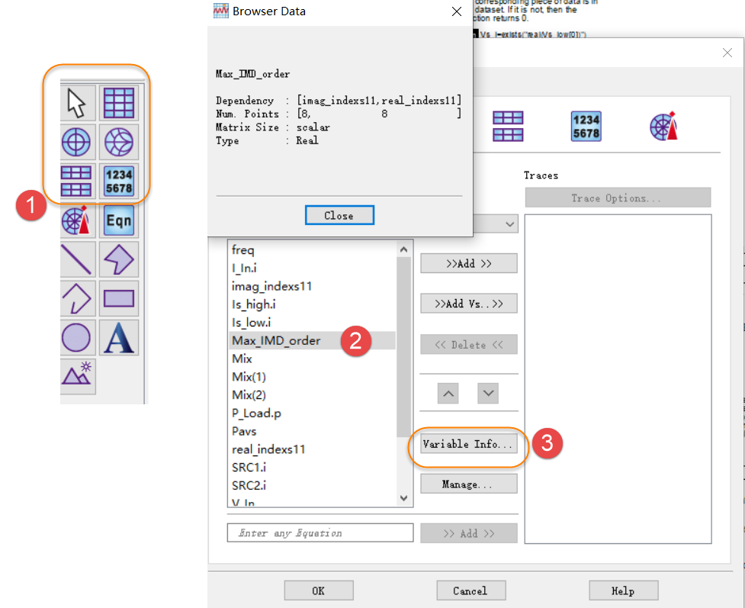Open the Manage dialog
This screenshot has width=745, height=608.
[468, 484]
